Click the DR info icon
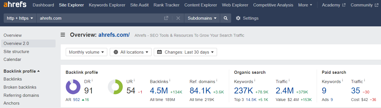The image size is (381, 108). (92, 80)
